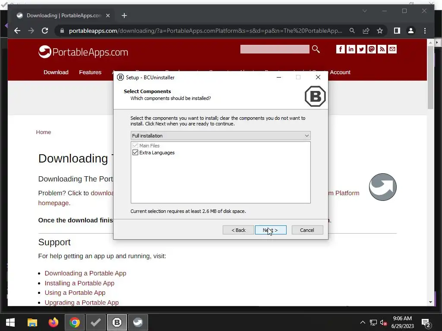442x331 pixels.
Task: Open Downloading a Portable App link
Action: 85,273
